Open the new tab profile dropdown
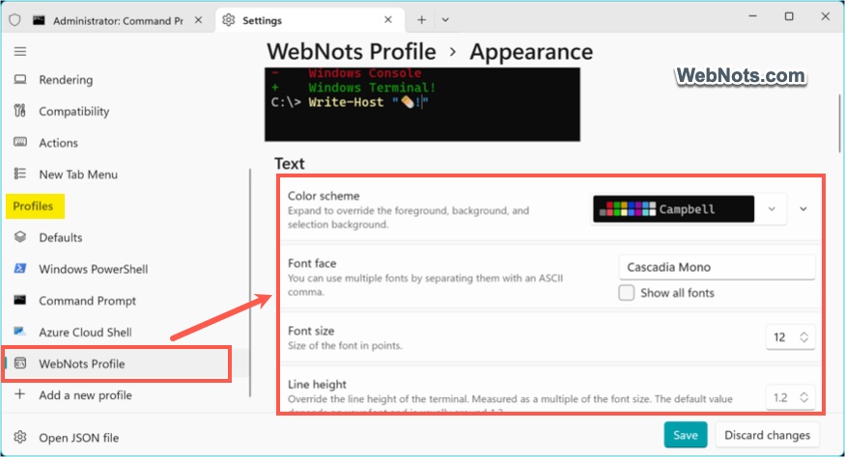This screenshot has height=457, width=845. click(445, 20)
